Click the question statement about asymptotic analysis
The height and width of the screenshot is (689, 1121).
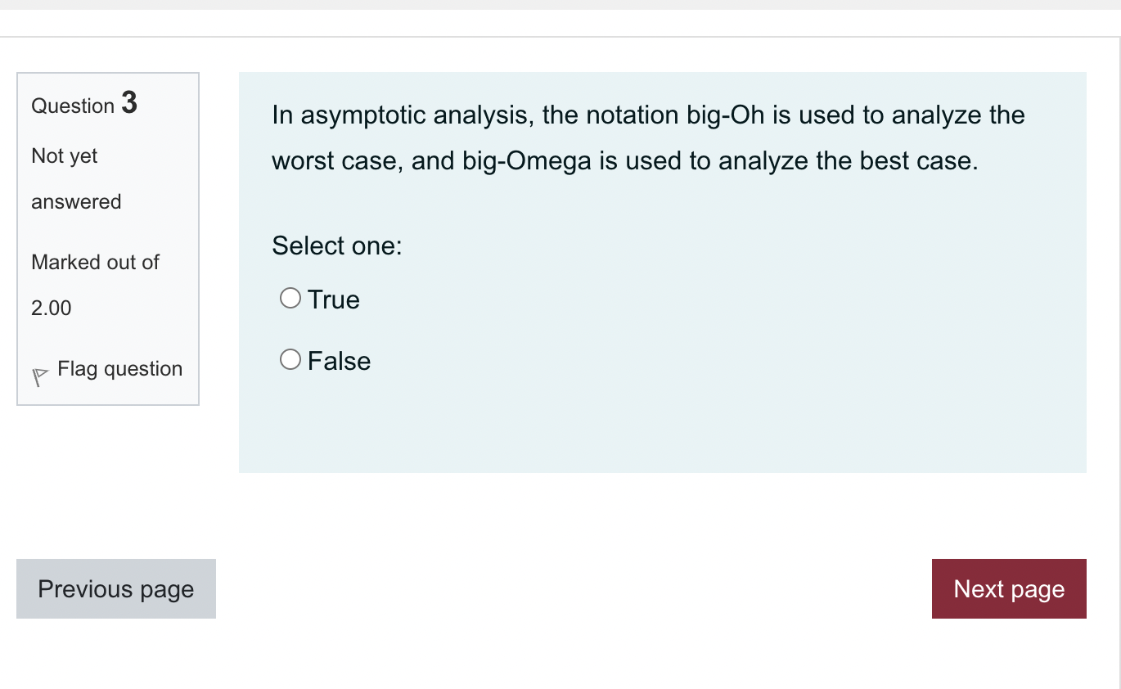click(646, 137)
